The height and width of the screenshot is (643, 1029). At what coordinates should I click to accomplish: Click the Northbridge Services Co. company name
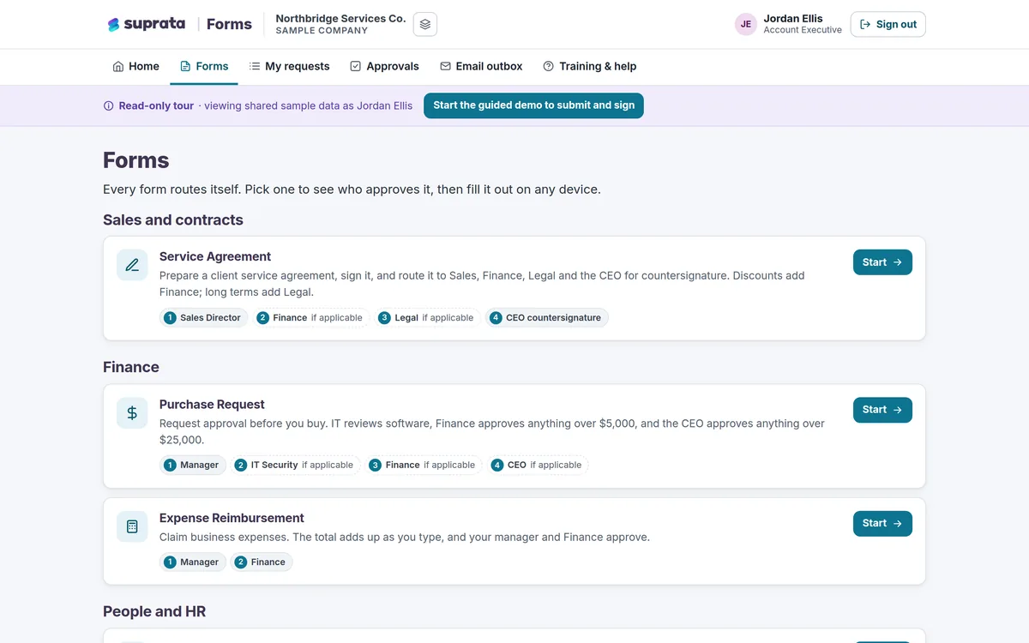click(340, 18)
